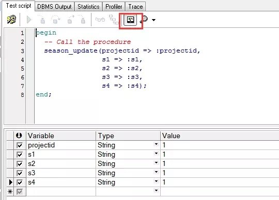
Task: Click the 'end;' keyword line
Action: tap(43, 94)
